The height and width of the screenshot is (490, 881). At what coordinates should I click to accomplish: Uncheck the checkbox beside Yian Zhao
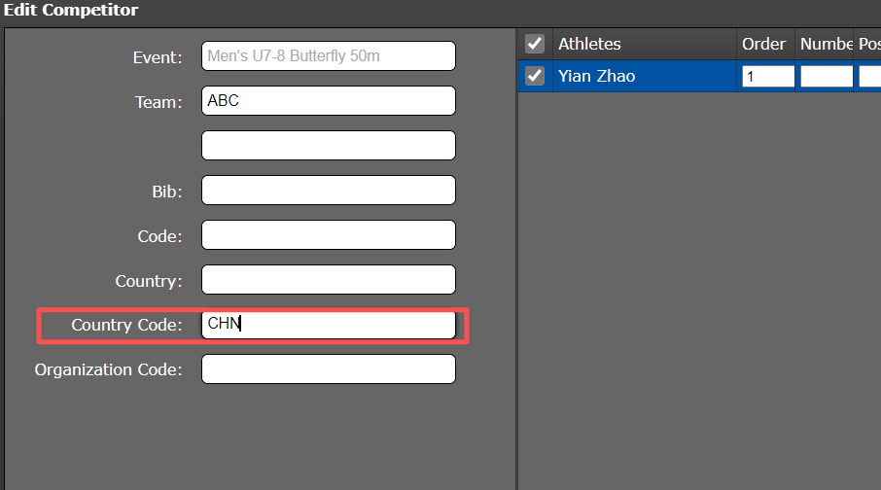535,77
